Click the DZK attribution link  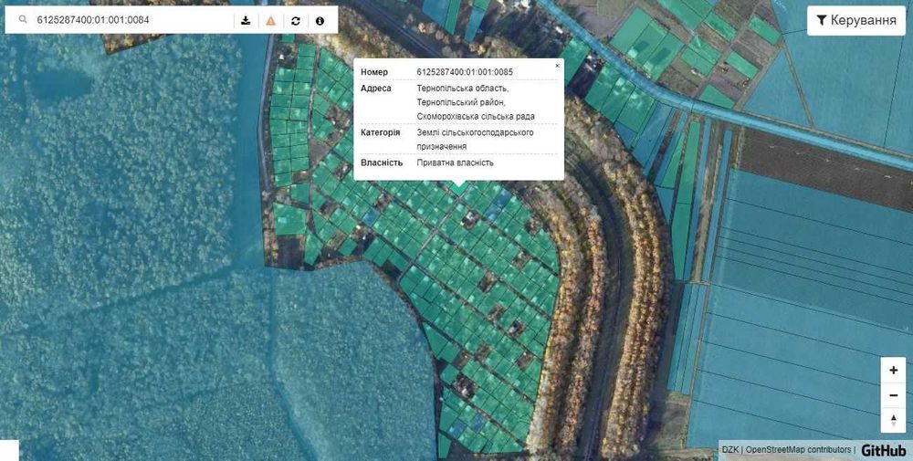729,449
